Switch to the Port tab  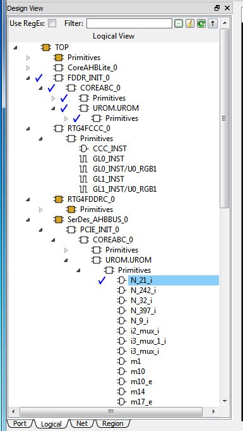tap(20, 423)
